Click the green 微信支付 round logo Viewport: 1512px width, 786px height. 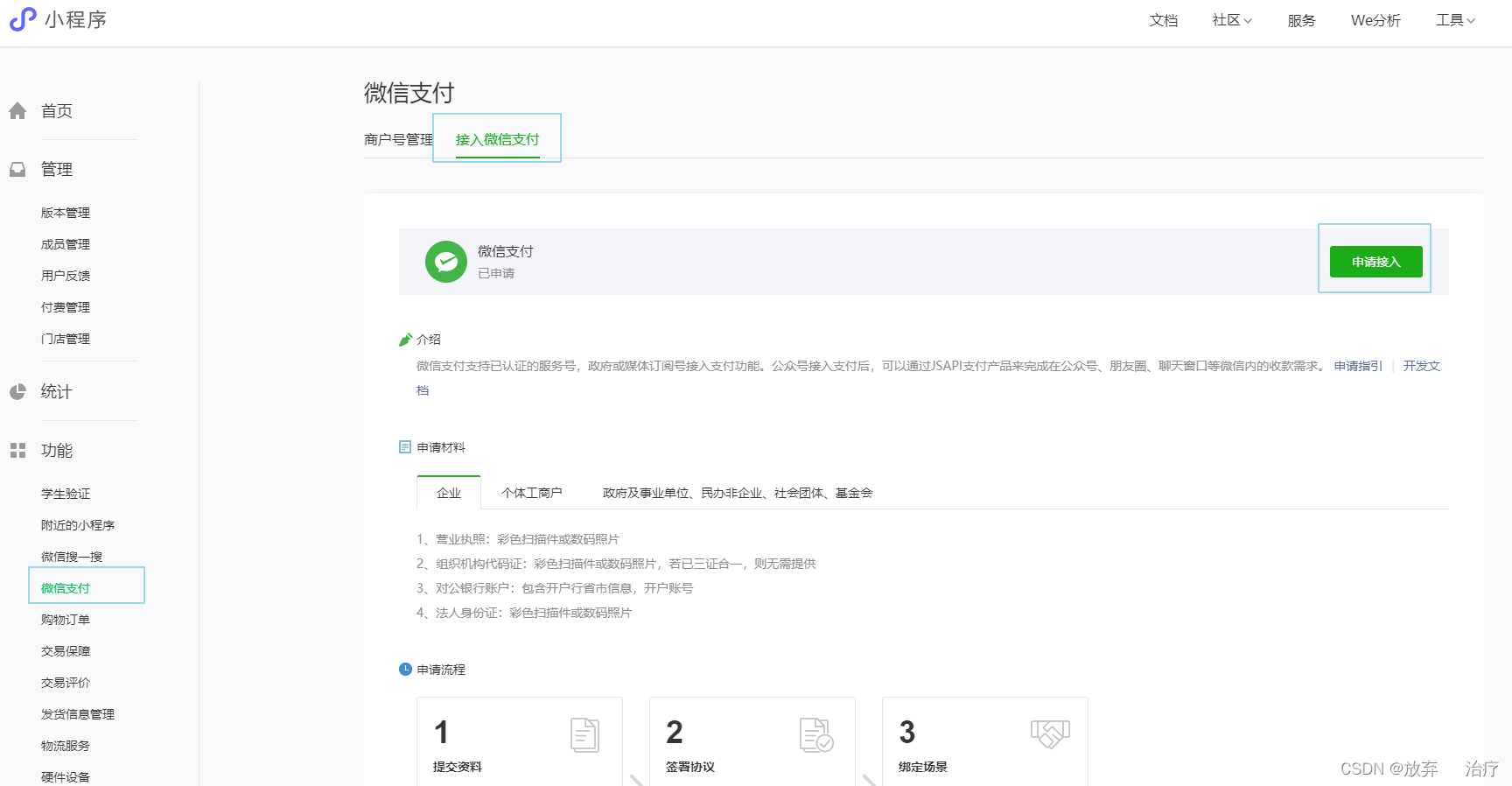pos(446,262)
